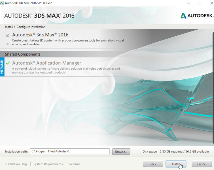Expand 3ds Max 2016 configuration options arrow
This screenshot has width=214, height=170.
click(8, 44)
